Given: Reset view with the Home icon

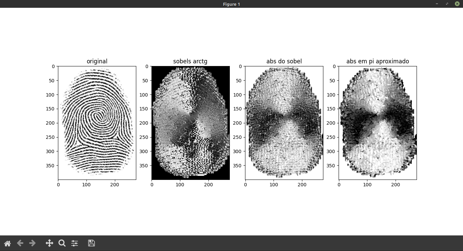Looking at the screenshot, I should (x=7, y=243).
